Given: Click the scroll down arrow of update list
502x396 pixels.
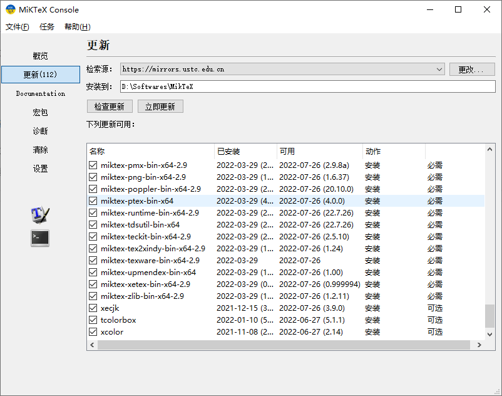Looking at the screenshot, I should tap(489, 334).
